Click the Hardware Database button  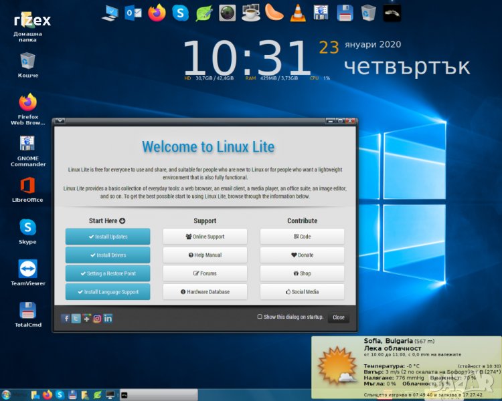point(205,292)
